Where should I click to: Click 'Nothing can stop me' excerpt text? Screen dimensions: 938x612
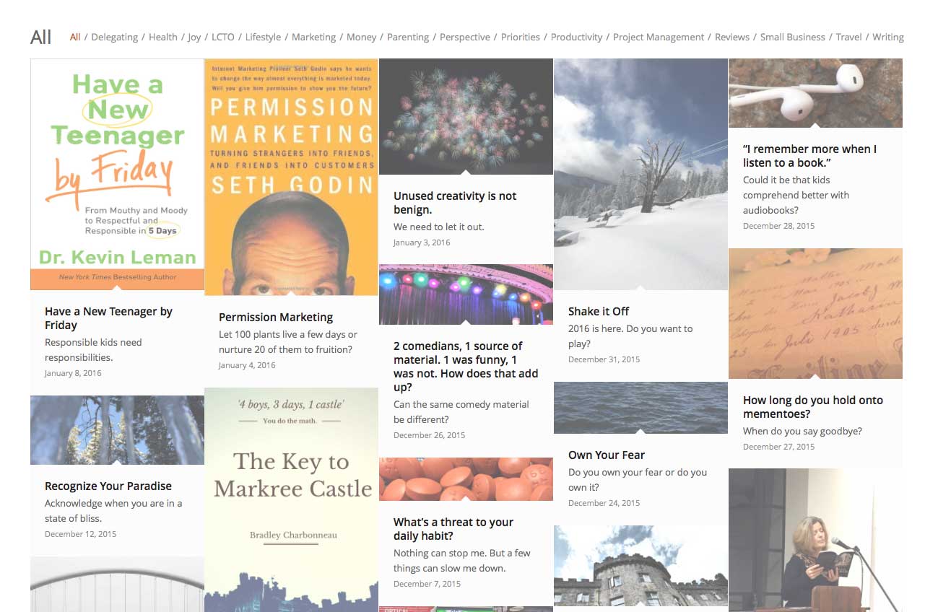(x=462, y=561)
